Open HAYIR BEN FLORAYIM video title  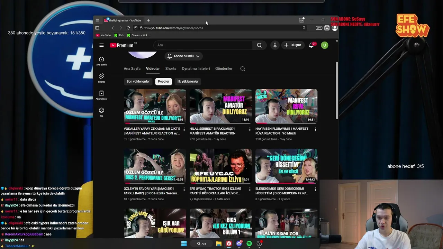tap(282, 131)
